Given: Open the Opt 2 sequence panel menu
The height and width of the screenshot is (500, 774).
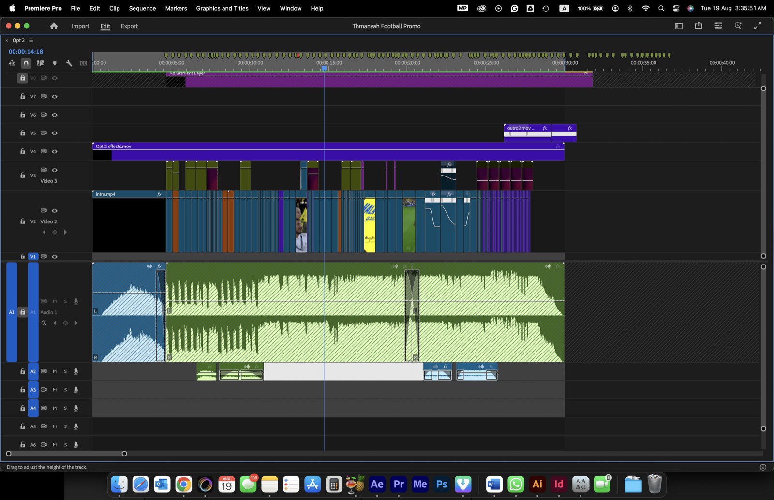Looking at the screenshot, I should (31, 40).
